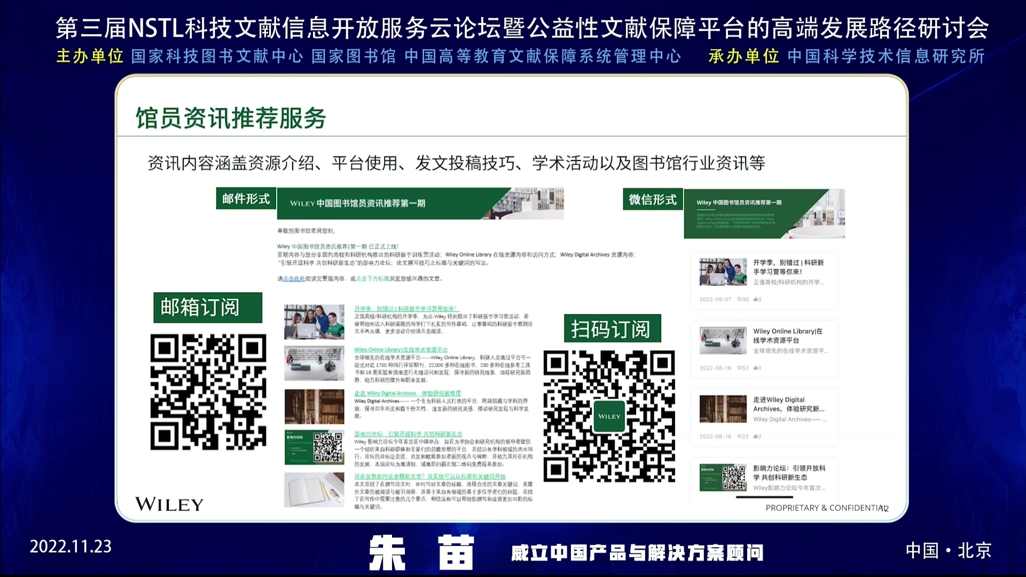Click the speaker title 威立中国产品与解决方案顾问
Image resolution: width=1026 pixels, height=577 pixels.
tap(637, 553)
